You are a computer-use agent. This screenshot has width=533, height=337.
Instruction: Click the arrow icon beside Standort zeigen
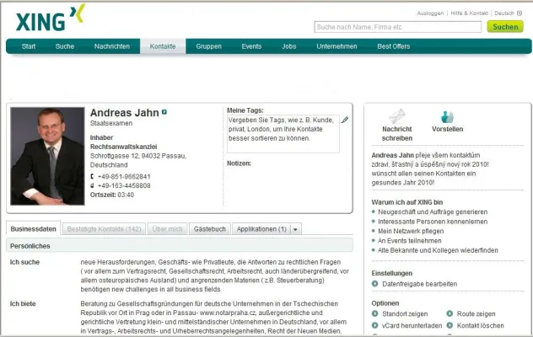pyautogui.click(x=375, y=313)
